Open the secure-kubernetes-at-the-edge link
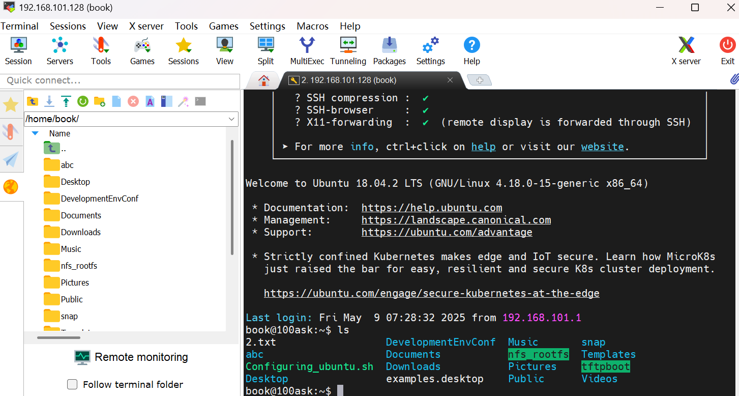This screenshot has height=396, width=739. tap(432, 293)
